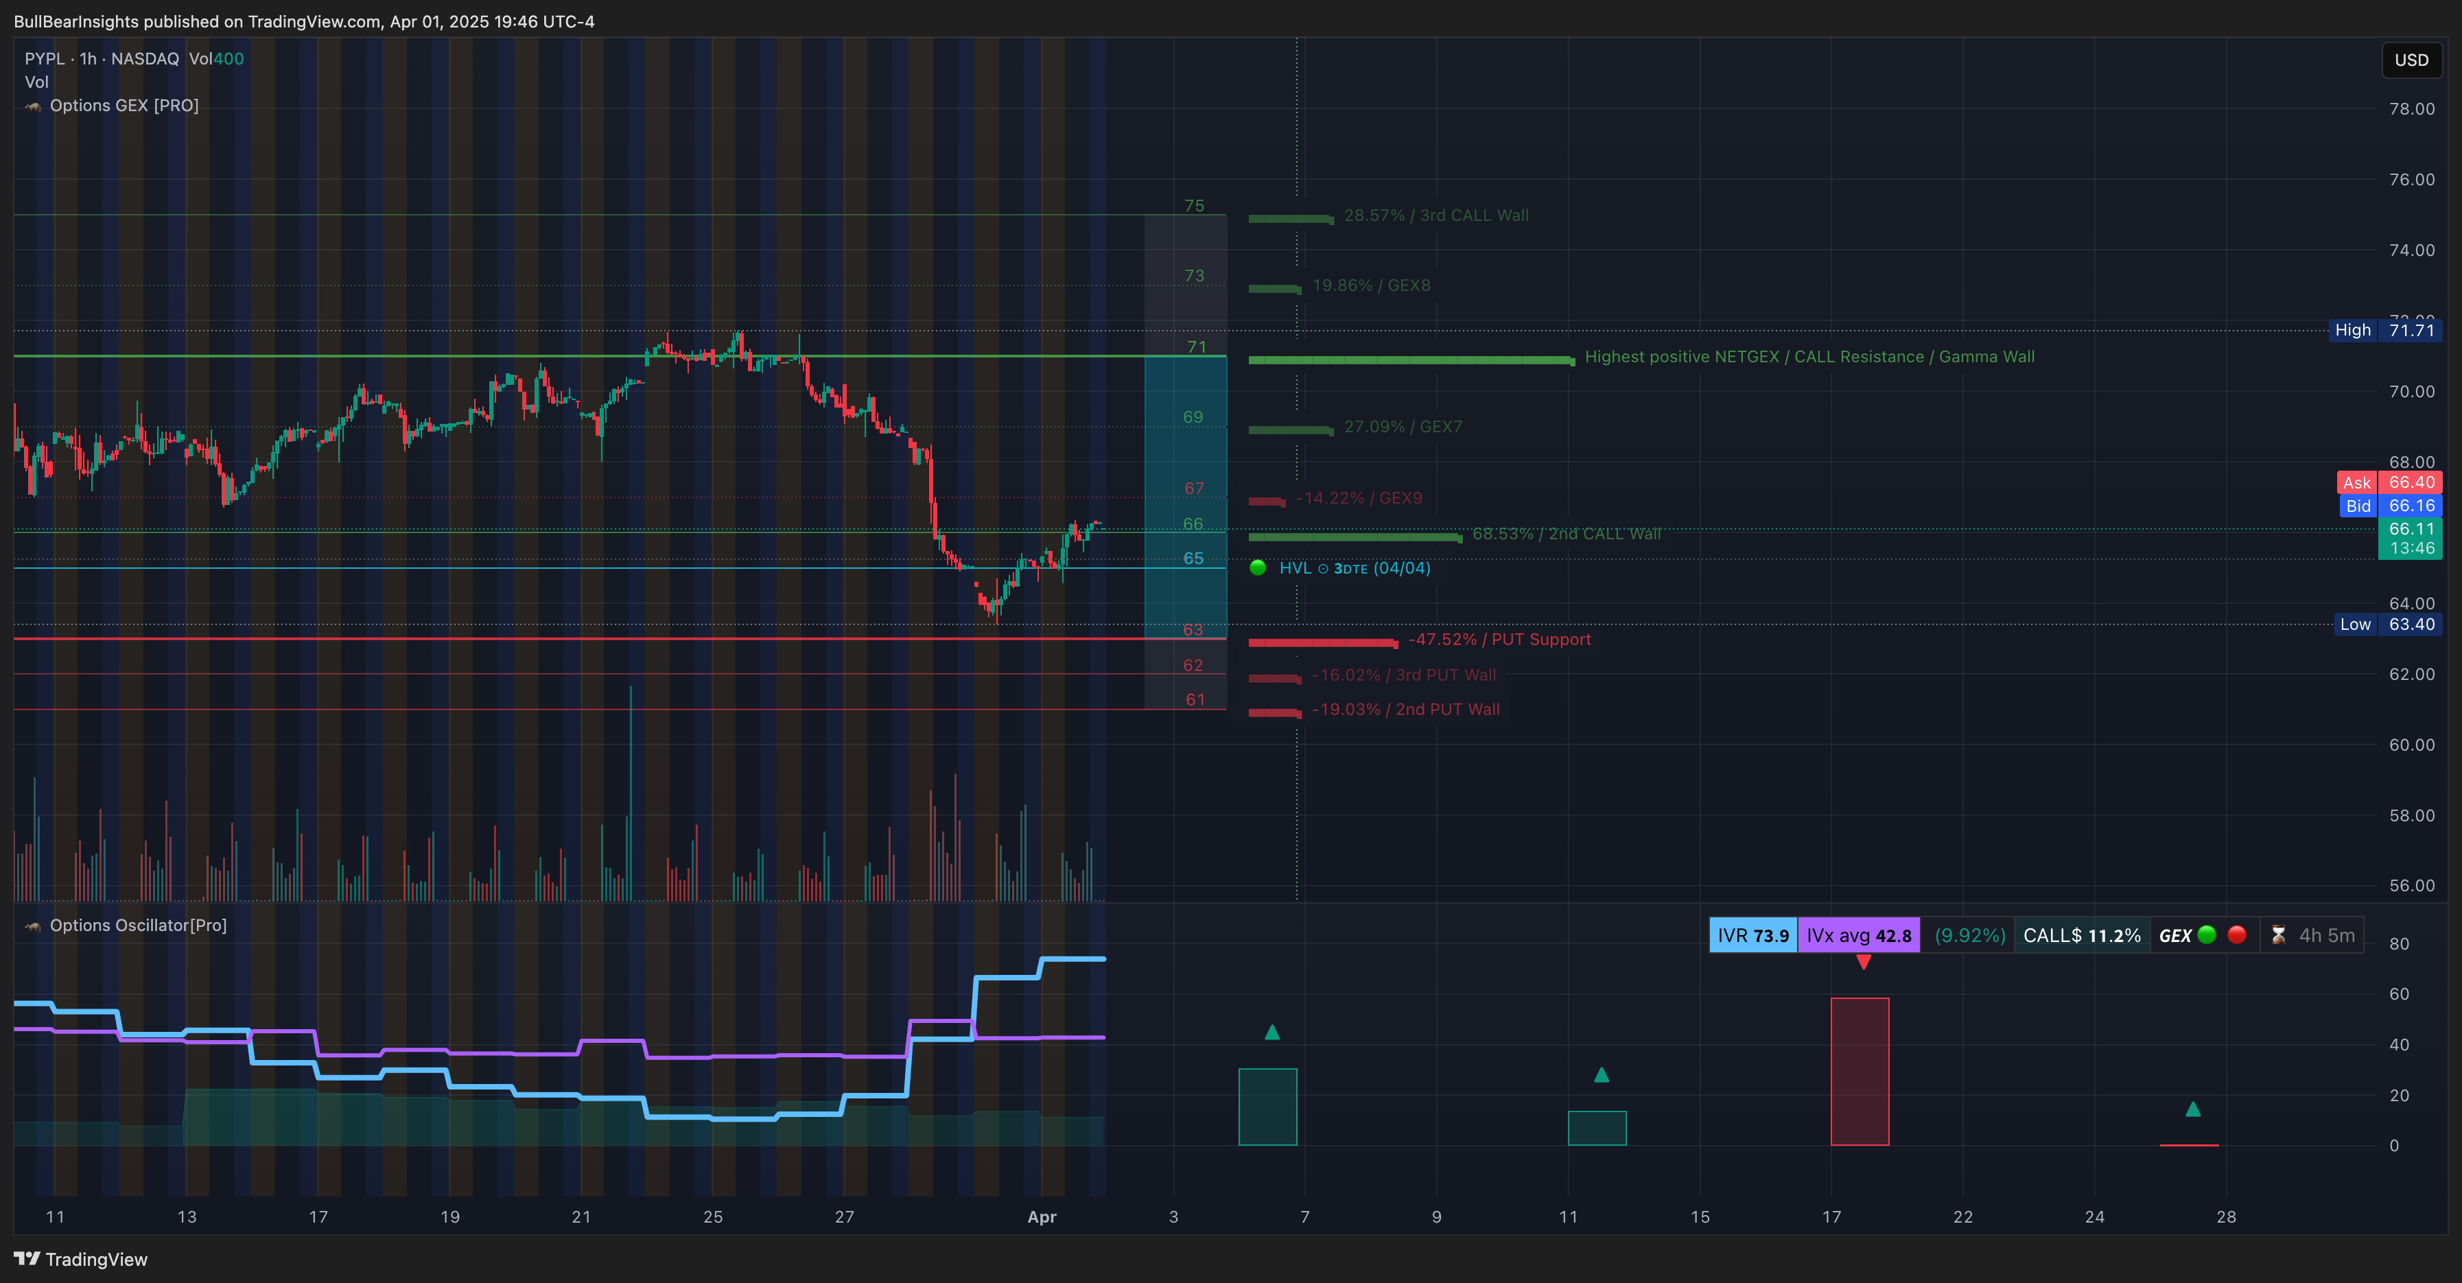The height and width of the screenshot is (1283, 2462).
Task: Click the green up-triangle near date 11
Action: (1602, 1074)
